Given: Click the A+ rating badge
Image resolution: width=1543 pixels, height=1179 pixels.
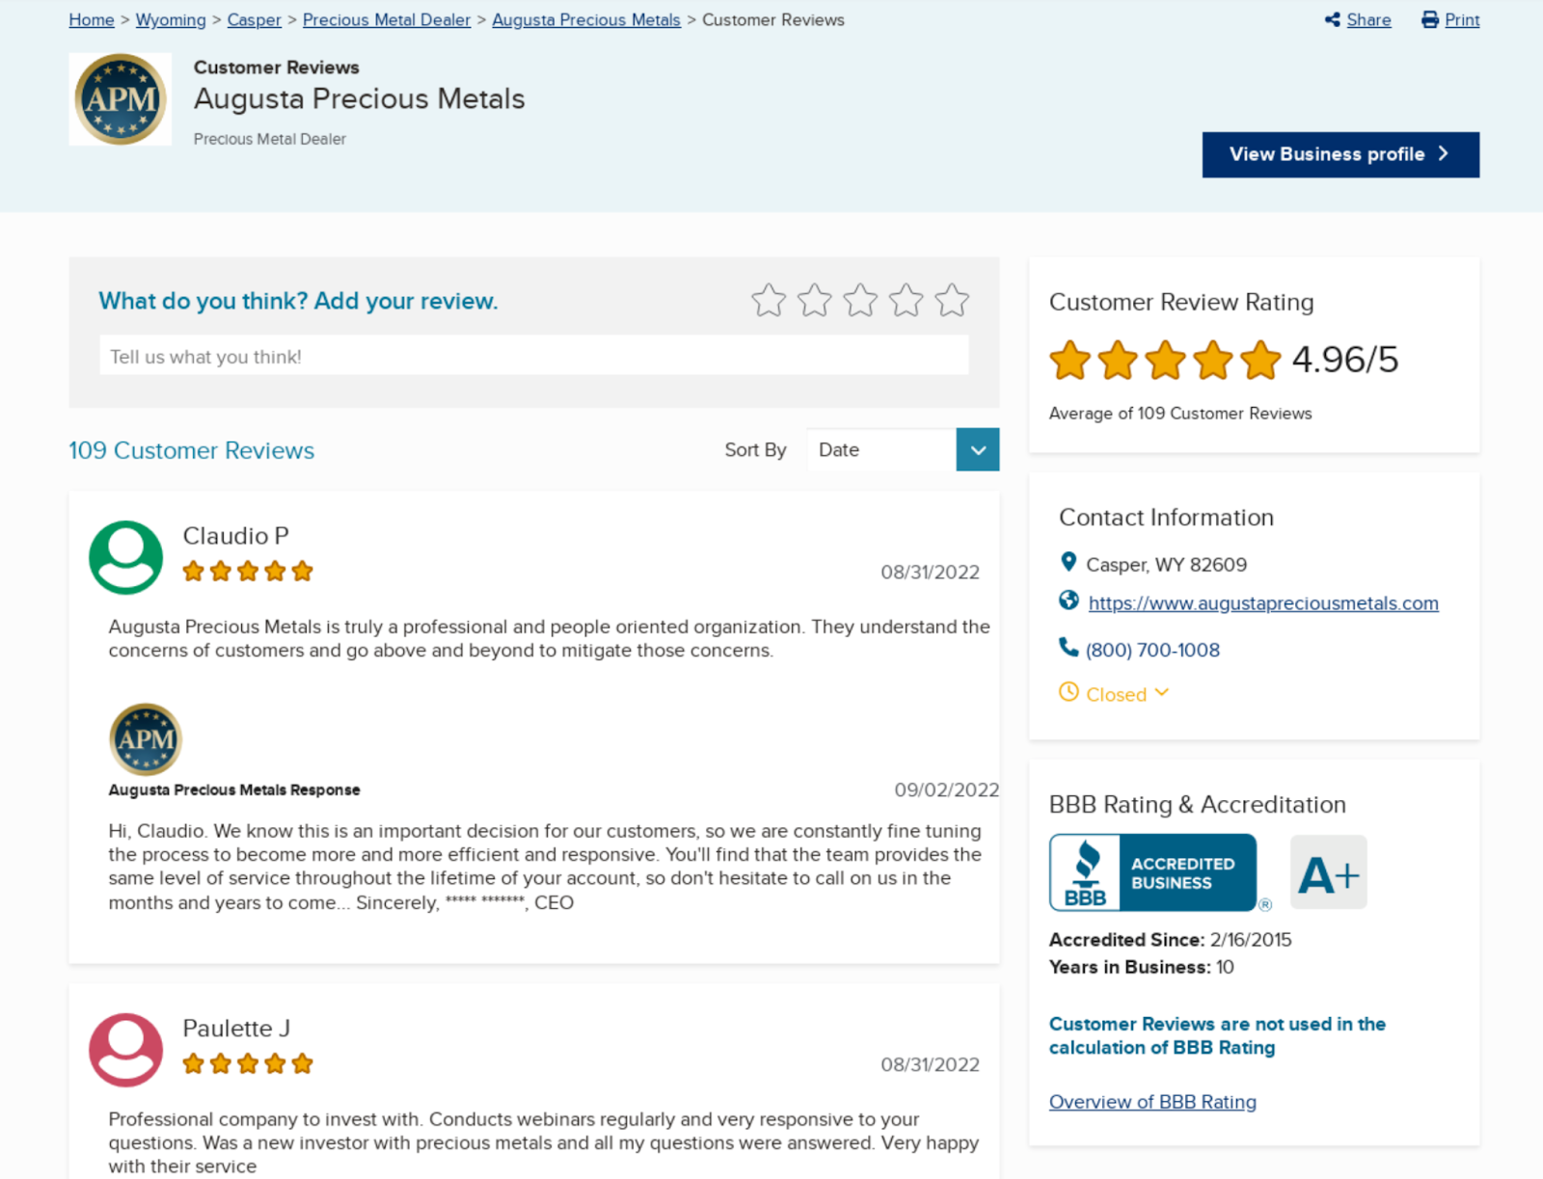Looking at the screenshot, I should click(1329, 872).
